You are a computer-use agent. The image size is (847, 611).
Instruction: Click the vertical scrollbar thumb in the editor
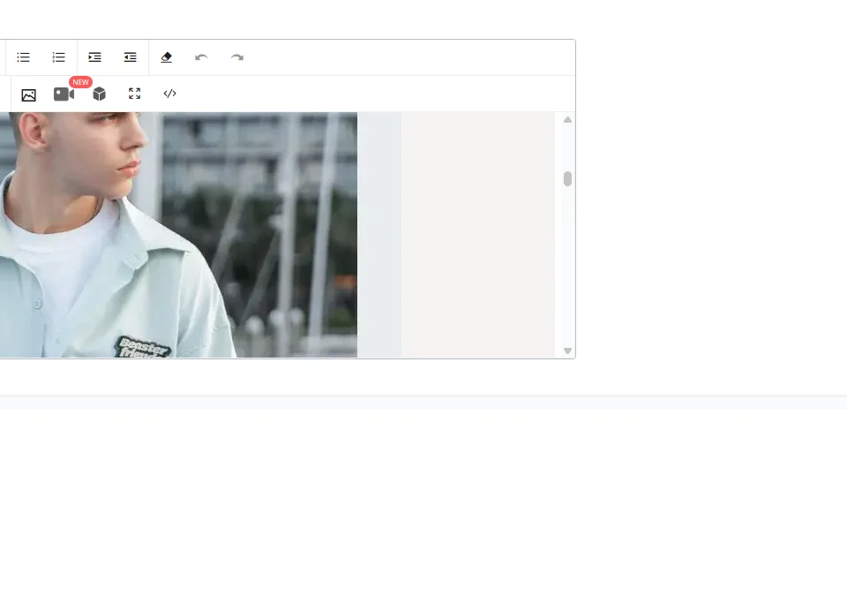point(567,179)
